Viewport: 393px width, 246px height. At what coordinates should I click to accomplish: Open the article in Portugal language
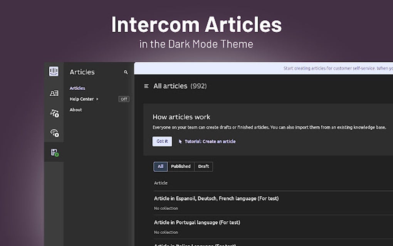[196, 222]
